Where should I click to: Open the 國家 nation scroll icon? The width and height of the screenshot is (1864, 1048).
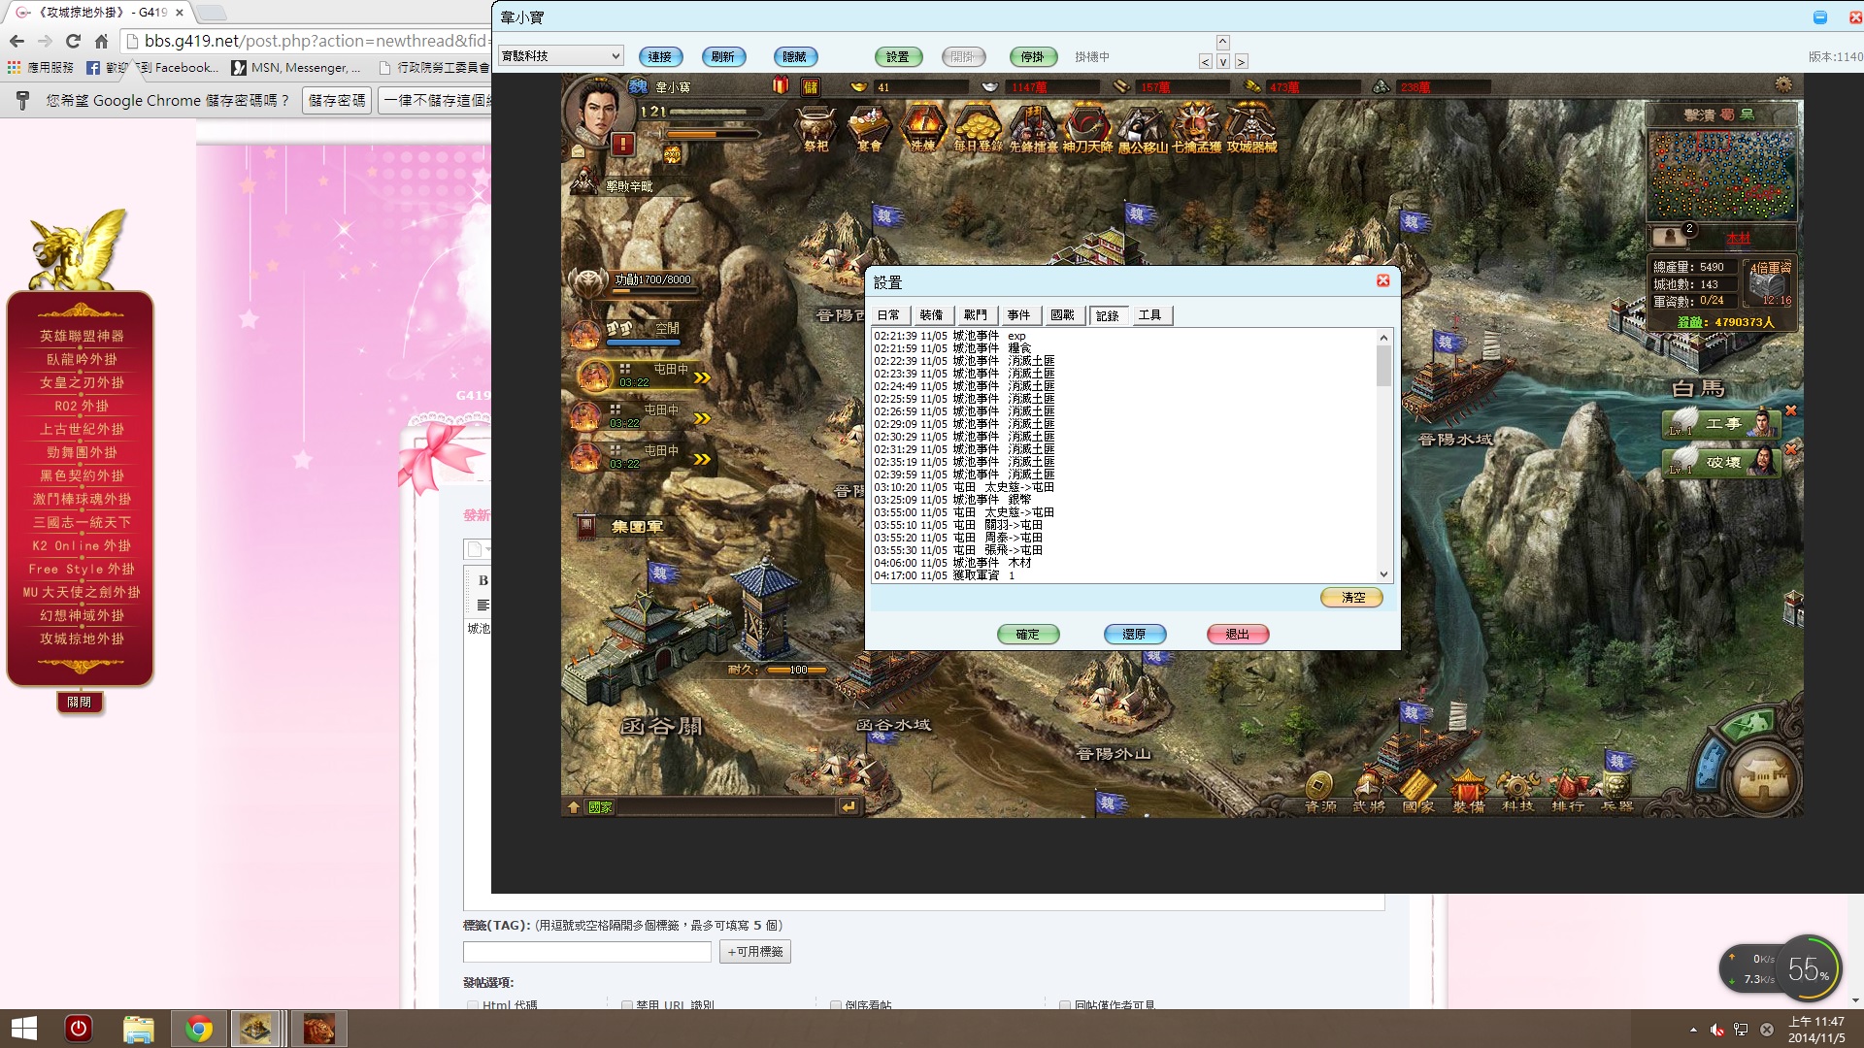[x=1417, y=791]
